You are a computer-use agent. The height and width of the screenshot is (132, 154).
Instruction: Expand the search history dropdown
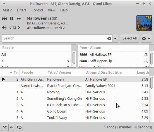[115, 38]
